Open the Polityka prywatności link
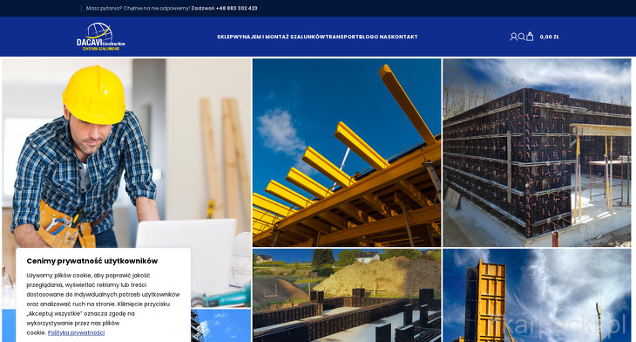Viewport: 636px width, 342px height. [x=76, y=332]
